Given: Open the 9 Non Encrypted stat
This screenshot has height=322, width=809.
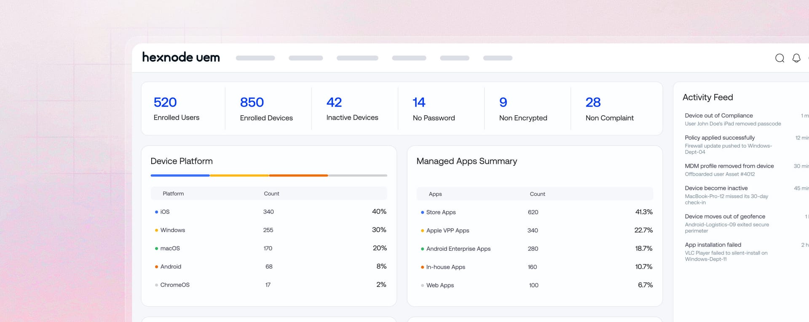Looking at the screenshot, I should tap(523, 109).
